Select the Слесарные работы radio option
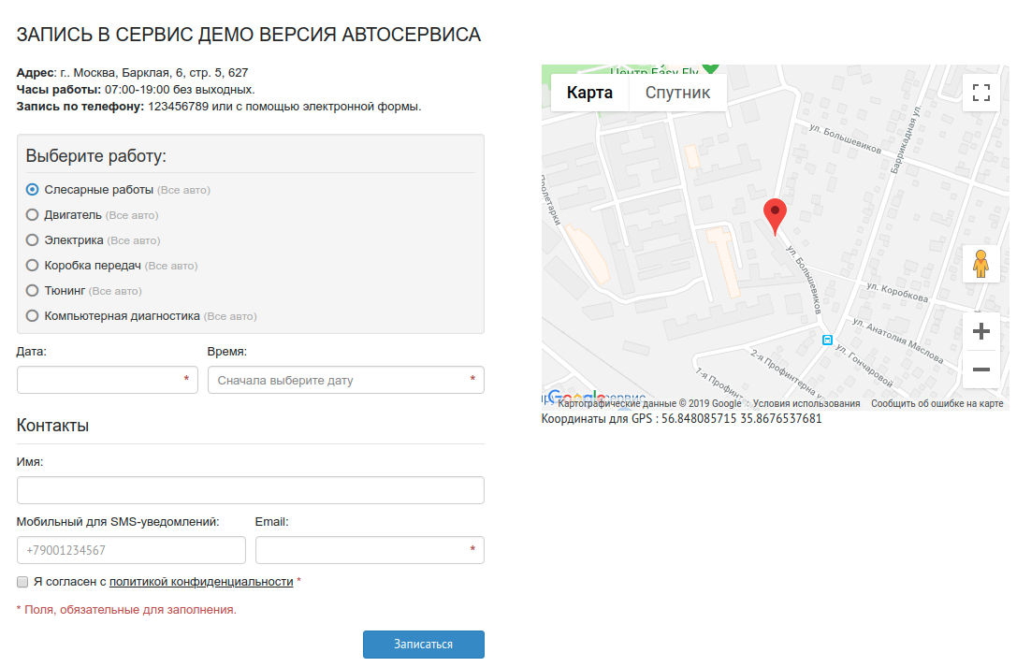Image resolution: width=1031 pixels, height=667 pixels. 33,190
